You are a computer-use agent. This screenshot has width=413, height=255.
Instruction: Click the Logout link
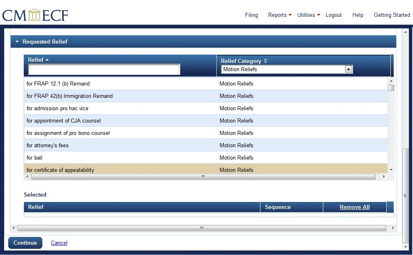click(334, 15)
